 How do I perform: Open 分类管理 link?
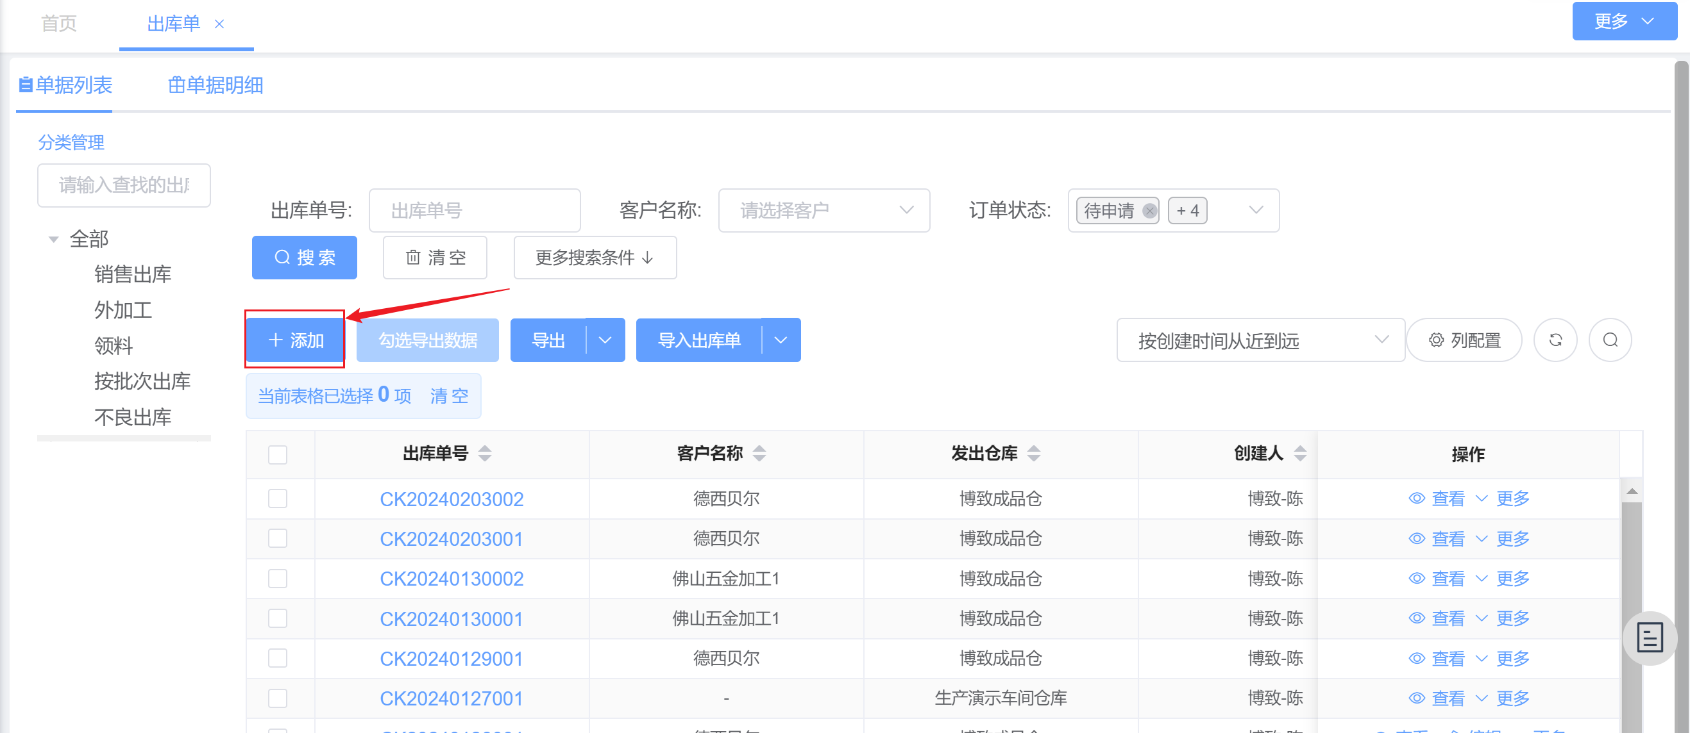point(71,142)
